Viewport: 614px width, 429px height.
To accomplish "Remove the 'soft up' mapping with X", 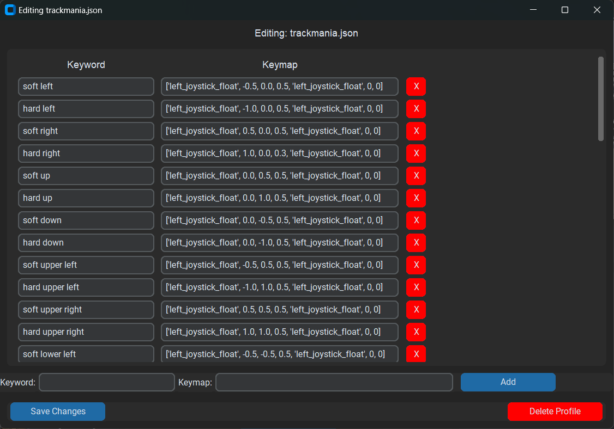I will coord(416,176).
